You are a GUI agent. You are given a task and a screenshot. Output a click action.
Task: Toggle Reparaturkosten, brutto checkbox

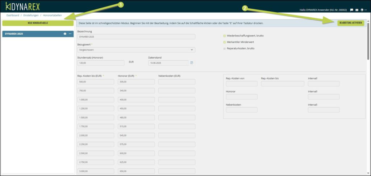(x=225, y=48)
